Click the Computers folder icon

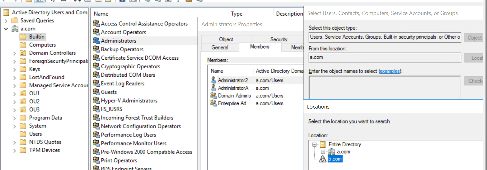pyautogui.click(x=23, y=45)
